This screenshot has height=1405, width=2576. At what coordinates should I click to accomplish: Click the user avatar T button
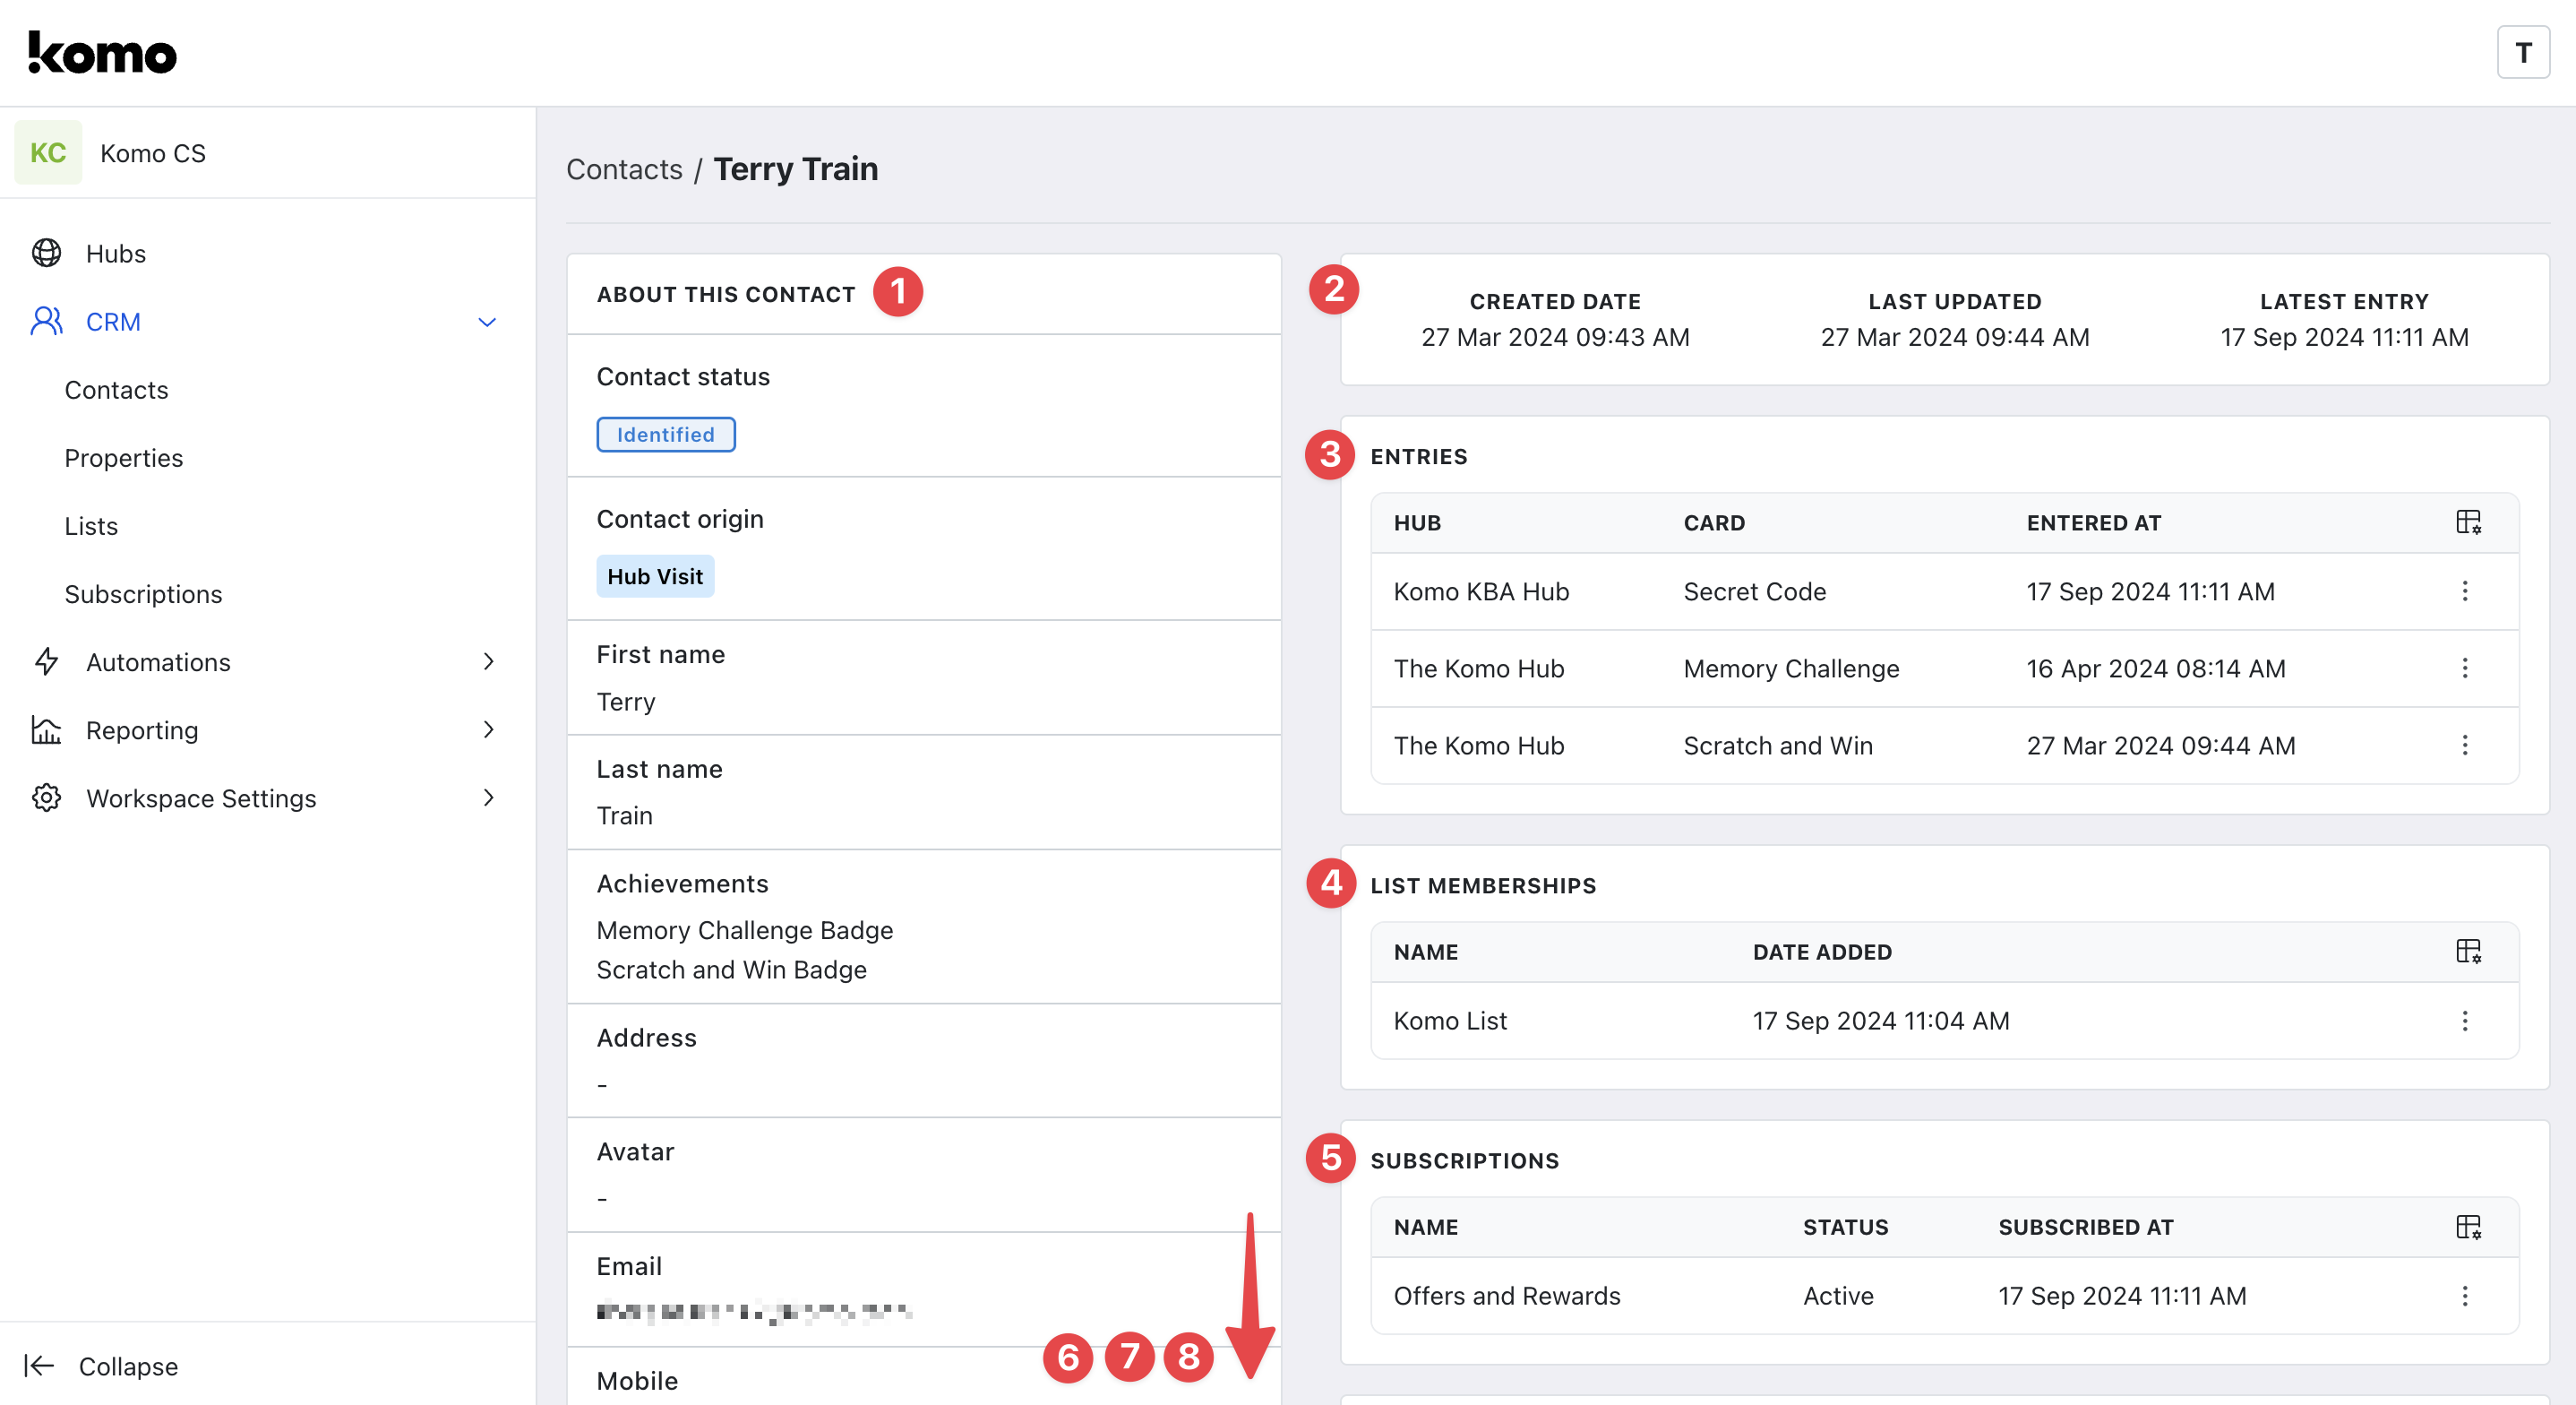point(2522,52)
